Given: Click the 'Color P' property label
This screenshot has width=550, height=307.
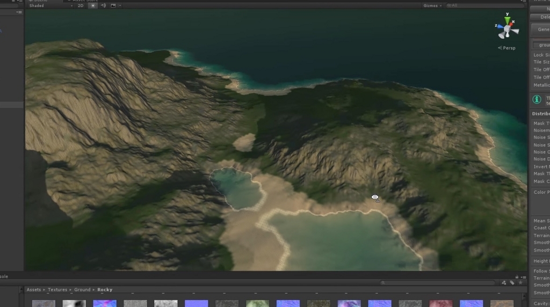Looking at the screenshot, I should [x=541, y=192].
